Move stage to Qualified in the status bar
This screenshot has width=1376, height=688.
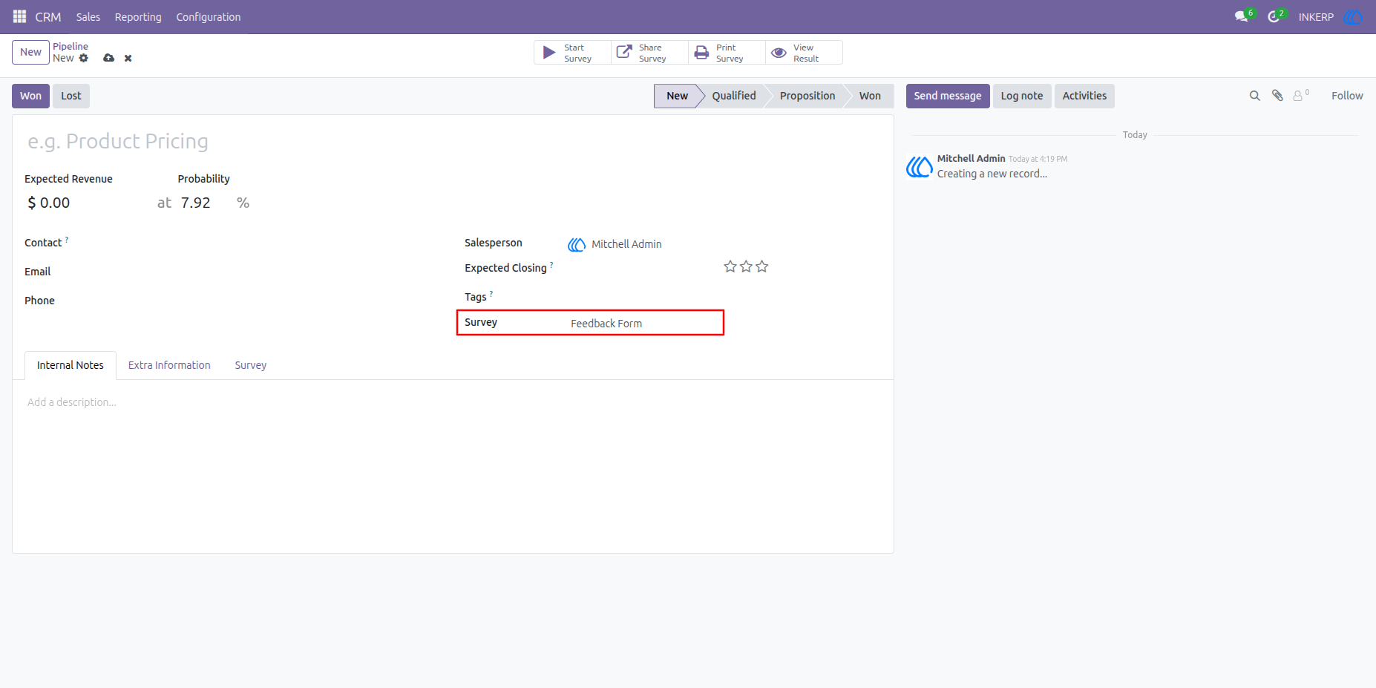pyautogui.click(x=734, y=96)
